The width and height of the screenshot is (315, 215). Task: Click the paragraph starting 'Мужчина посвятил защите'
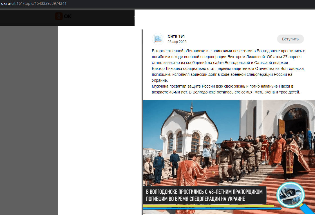pos(226,89)
